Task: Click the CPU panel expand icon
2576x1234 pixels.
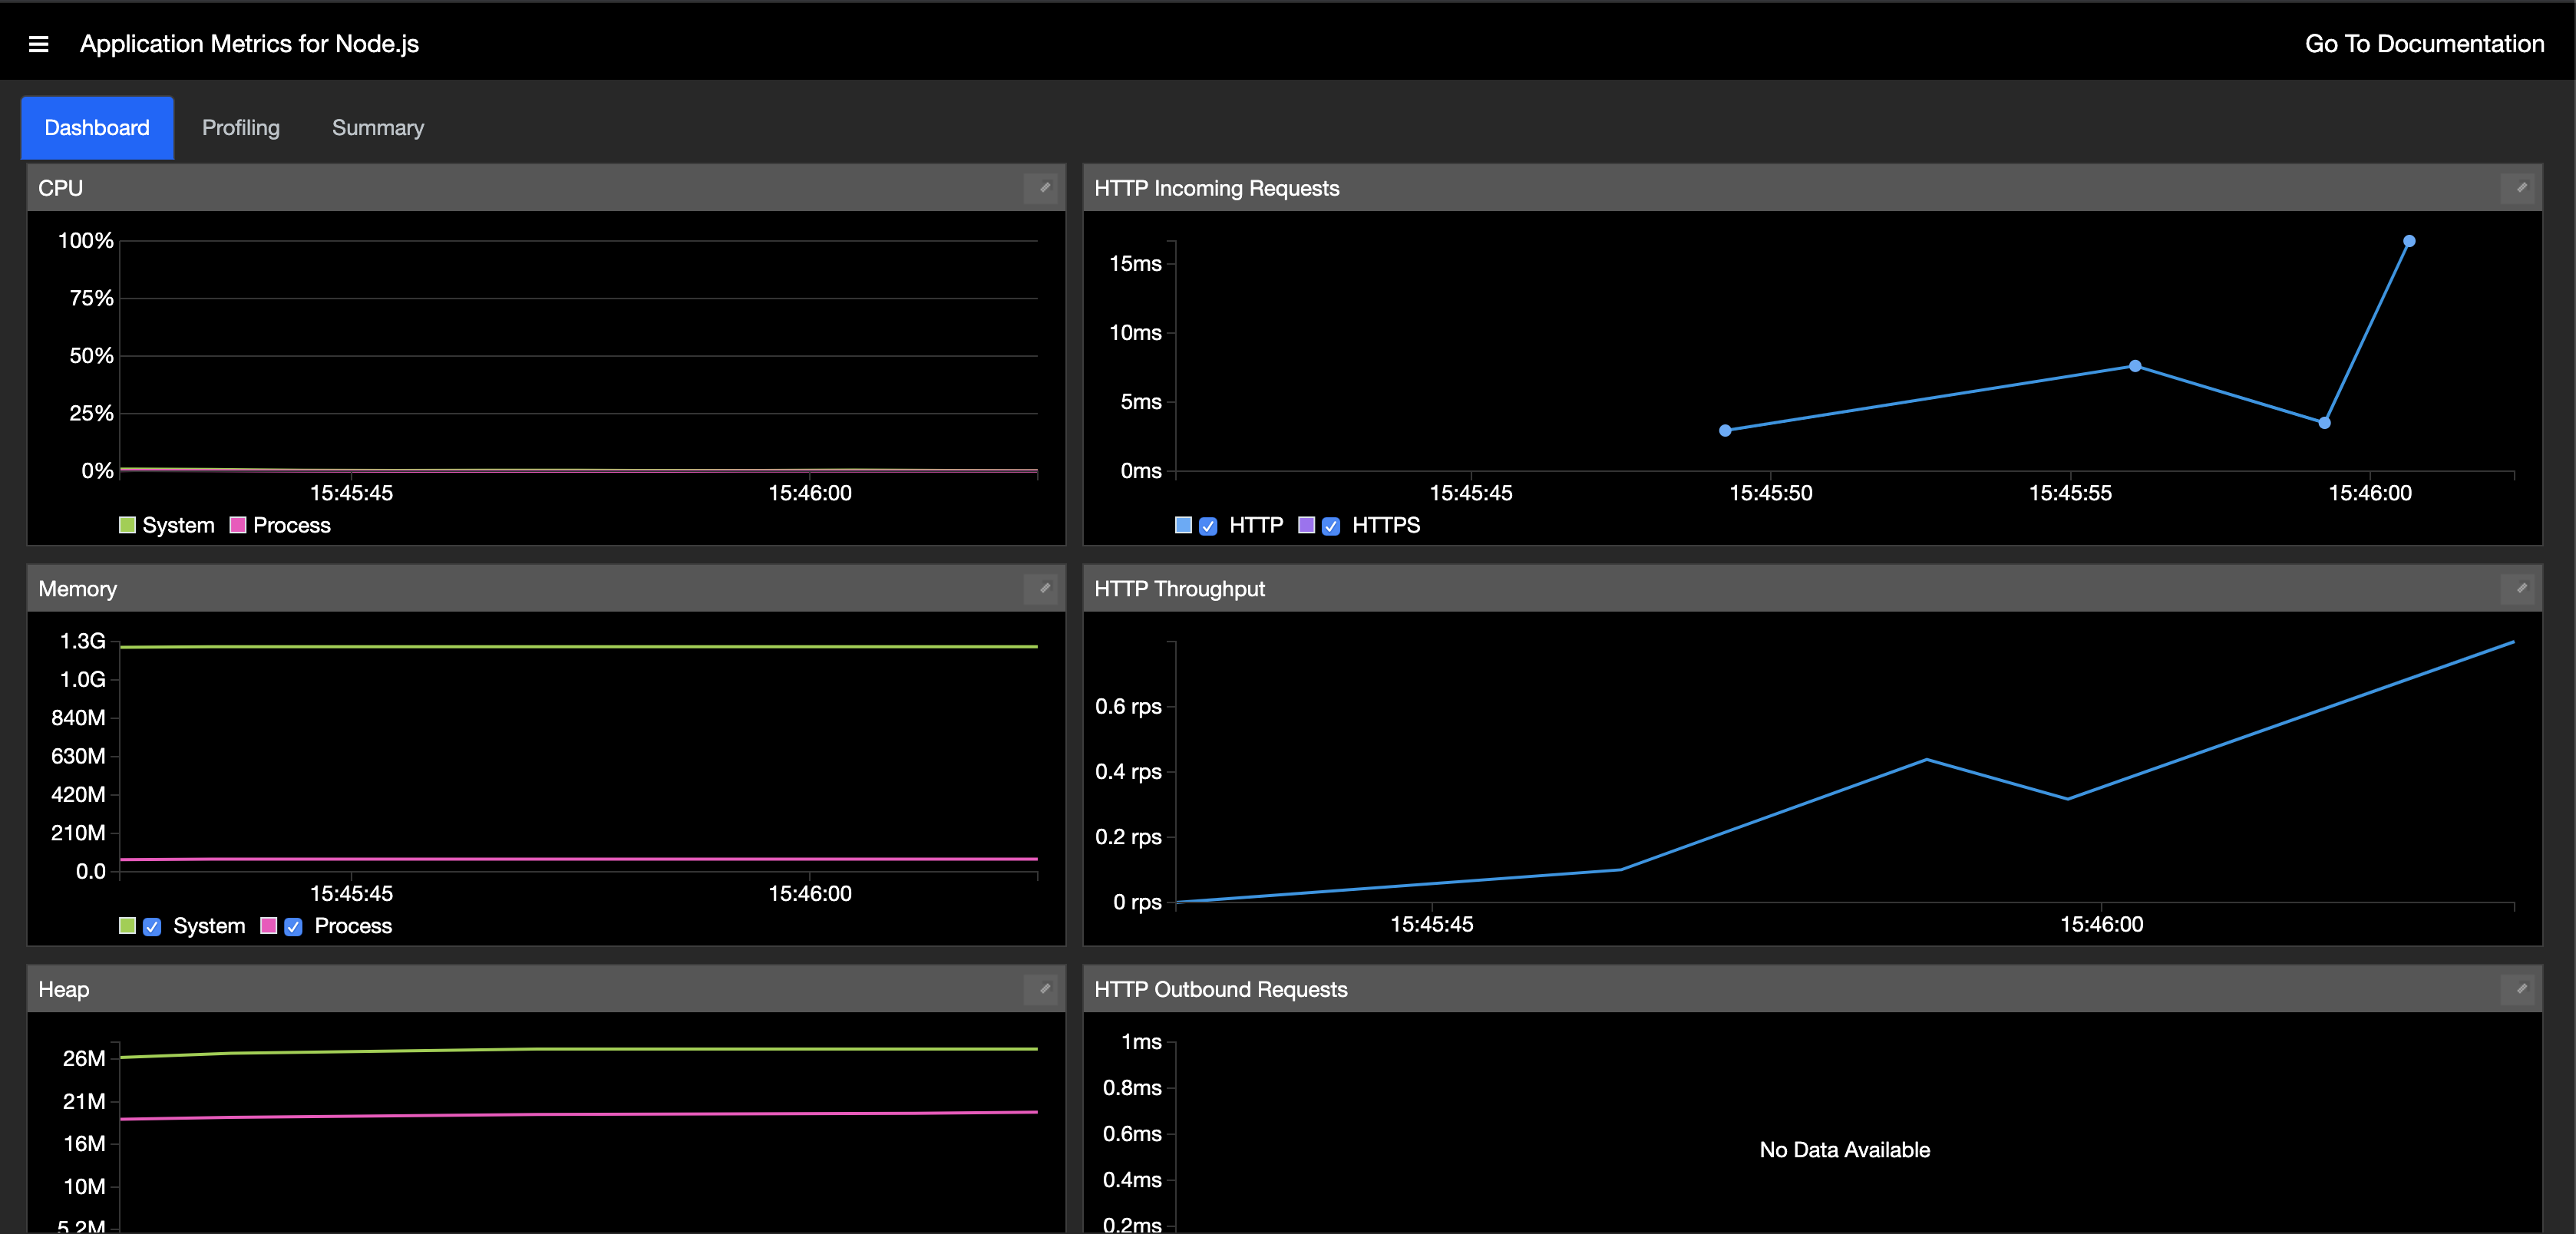Action: [x=1044, y=188]
